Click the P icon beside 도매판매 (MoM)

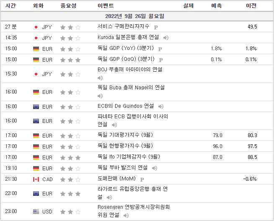pos(142,179)
